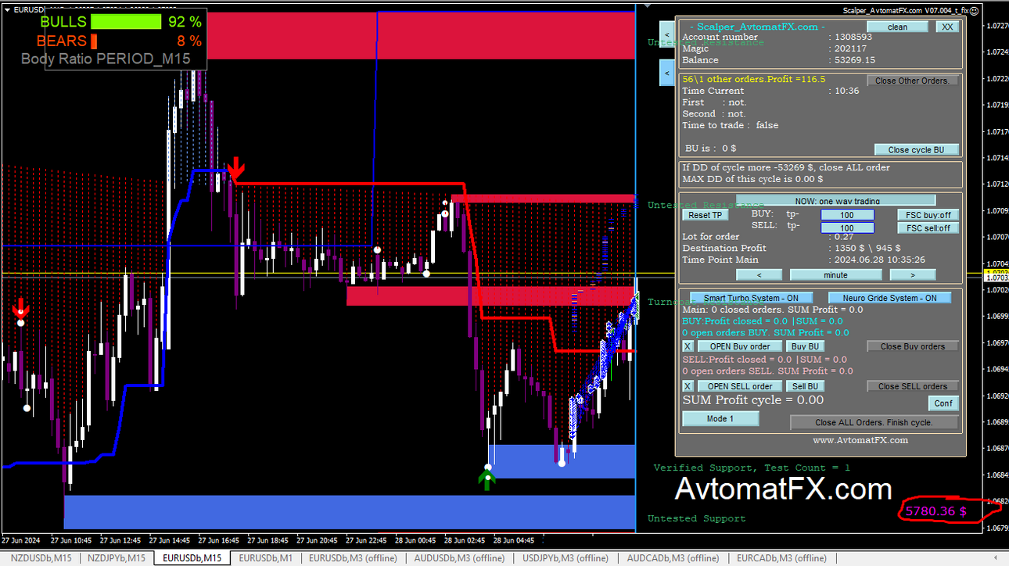
Task: Click the large red down-arrow sell signal near 27 Jun 16:45
Action: pyautogui.click(x=235, y=167)
